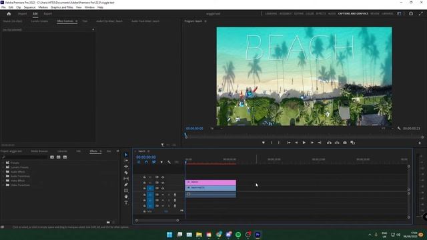Toggle lock on first audio track

point(144,195)
